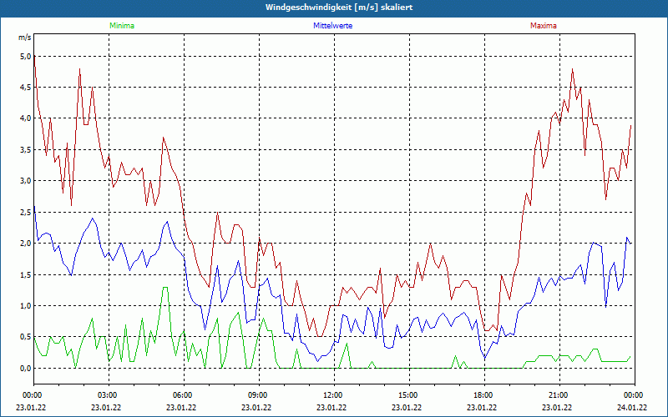Click the chart title Windgeschwindigkeit [m/s] skaliert
668x417 pixels.
tap(339, 8)
